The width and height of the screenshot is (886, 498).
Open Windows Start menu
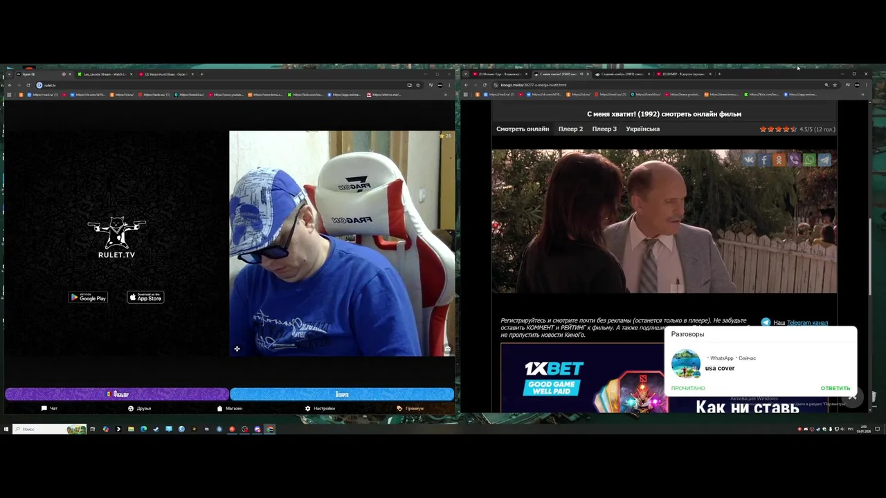pos(6,429)
